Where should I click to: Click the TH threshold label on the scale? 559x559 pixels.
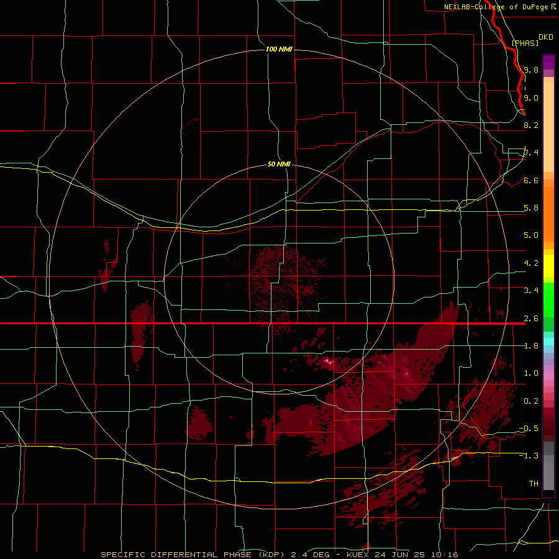click(534, 484)
